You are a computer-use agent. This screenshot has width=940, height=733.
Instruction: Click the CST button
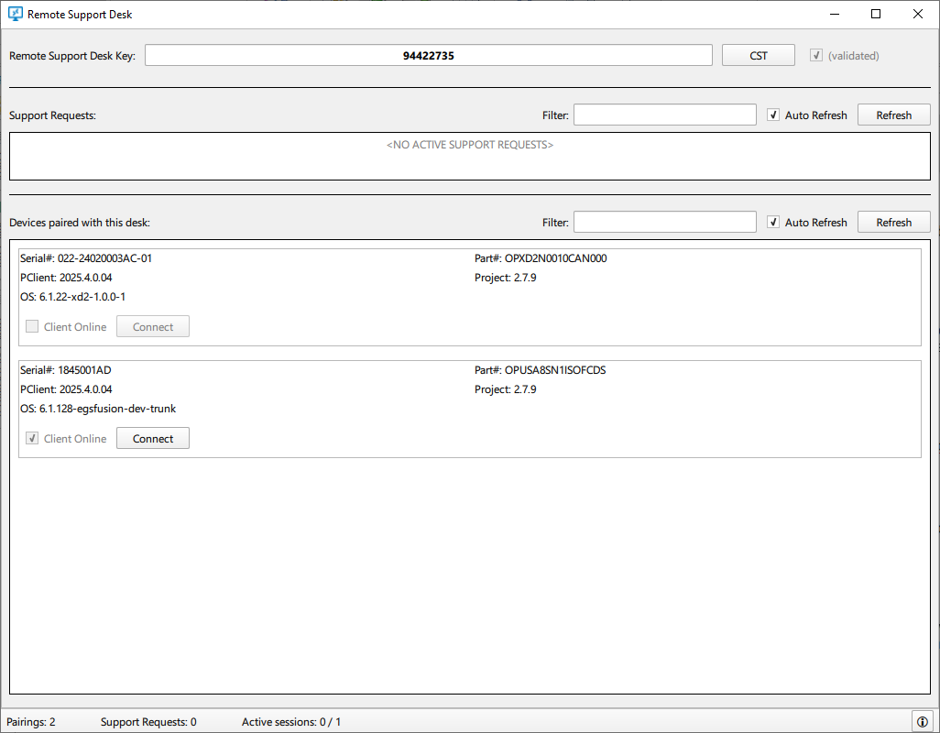(758, 56)
